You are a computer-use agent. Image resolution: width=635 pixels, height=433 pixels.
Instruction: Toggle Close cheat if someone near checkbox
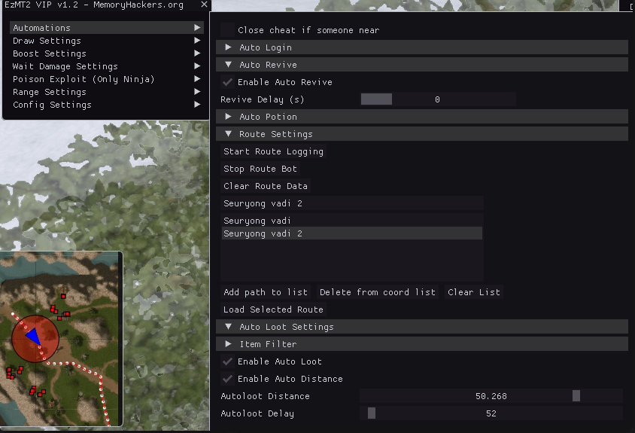pyautogui.click(x=228, y=30)
